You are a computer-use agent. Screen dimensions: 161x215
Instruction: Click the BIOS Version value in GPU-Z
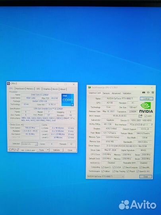pos(120,116)
